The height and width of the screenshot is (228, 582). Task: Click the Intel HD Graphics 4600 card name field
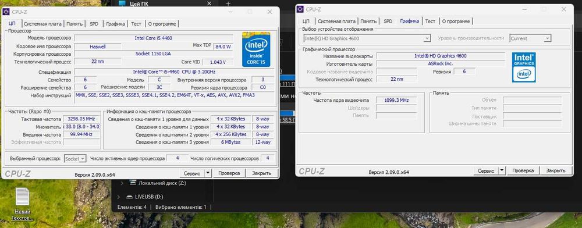(x=441, y=56)
